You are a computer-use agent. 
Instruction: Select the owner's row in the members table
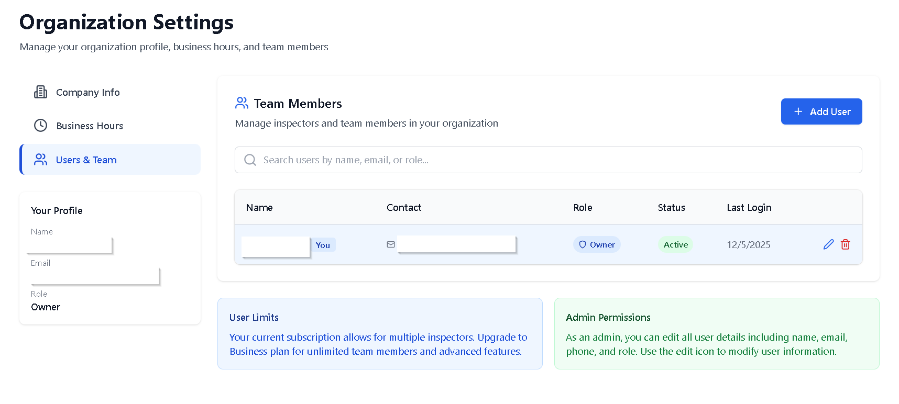tap(524, 244)
